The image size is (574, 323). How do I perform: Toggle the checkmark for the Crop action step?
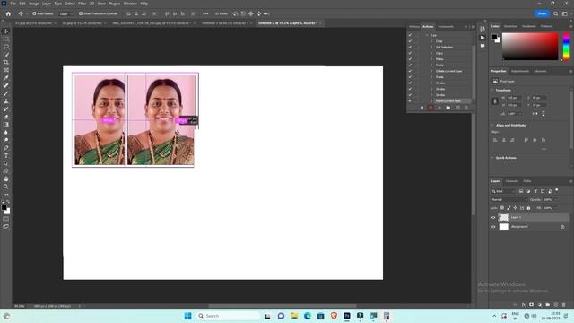pos(410,41)
